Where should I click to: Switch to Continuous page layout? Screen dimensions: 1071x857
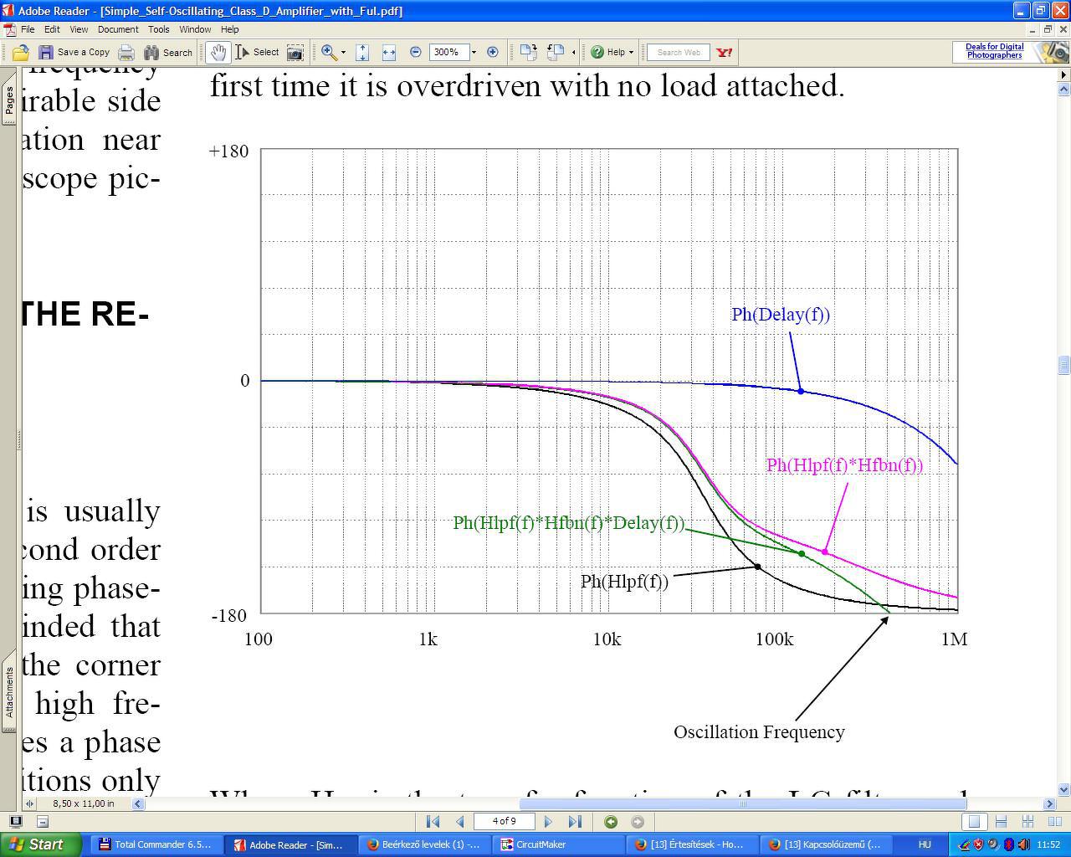coord(1001,822)
